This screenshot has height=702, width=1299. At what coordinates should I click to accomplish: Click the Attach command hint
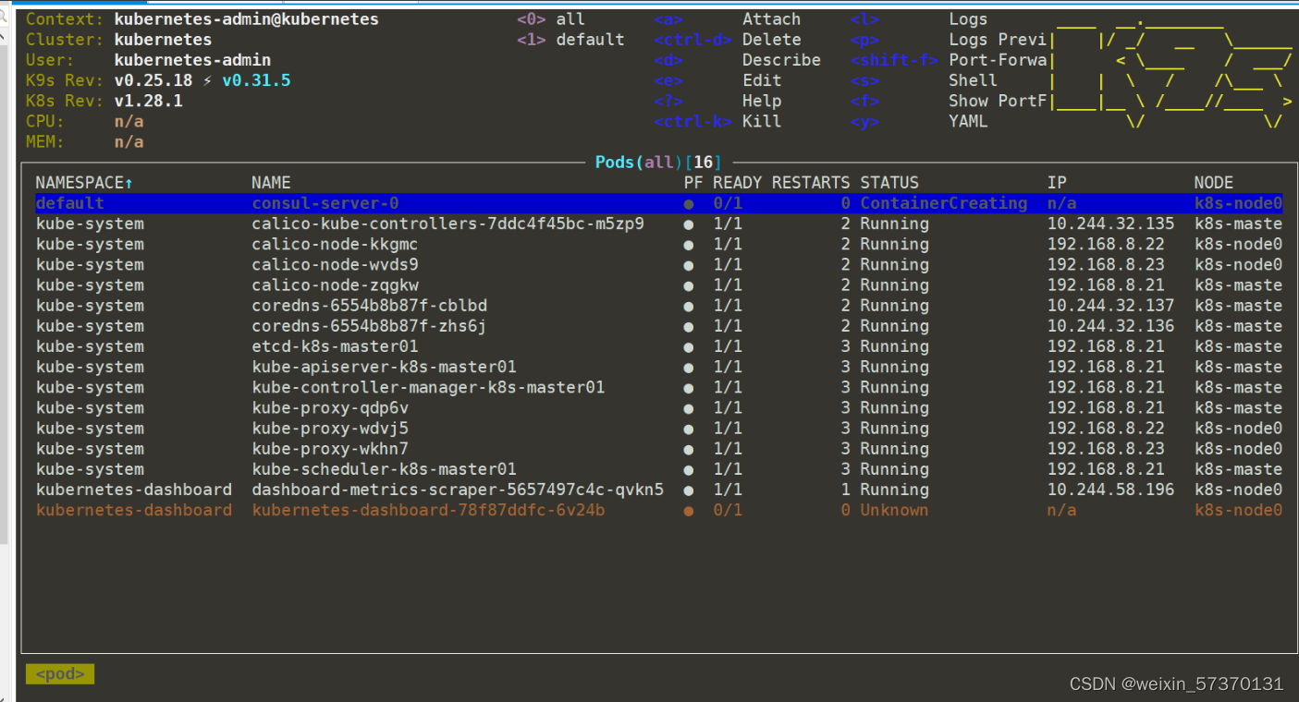tap(771, 19)
